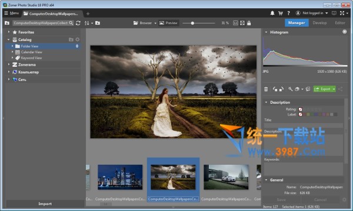Click the refresh folder icon
353x211 pixels.
click(x=78, y=23)
